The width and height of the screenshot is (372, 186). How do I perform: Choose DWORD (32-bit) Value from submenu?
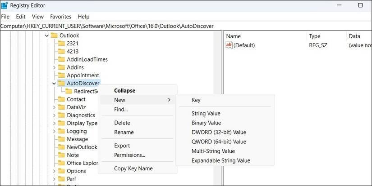click(x=219, y=132)
